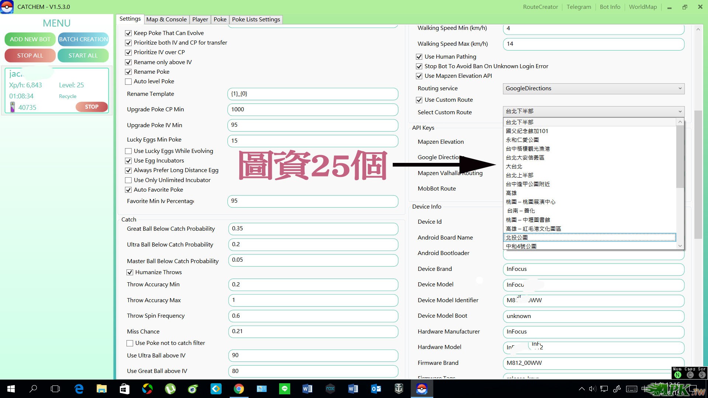The image size is (708, 398).
Task: Launch the Nox emulator from the taskbar
Action: tap(330, 389)
